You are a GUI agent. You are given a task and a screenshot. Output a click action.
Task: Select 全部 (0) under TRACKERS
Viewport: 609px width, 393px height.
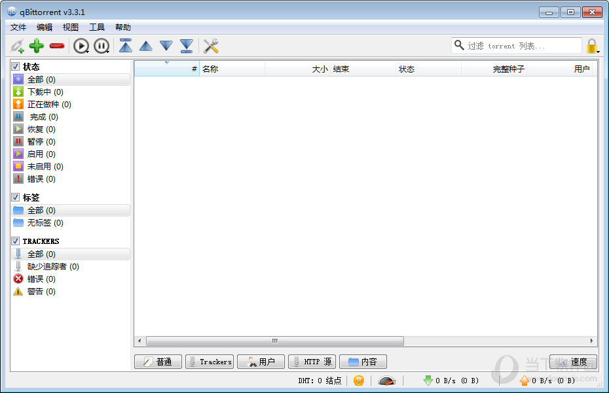tap(71, 254)
